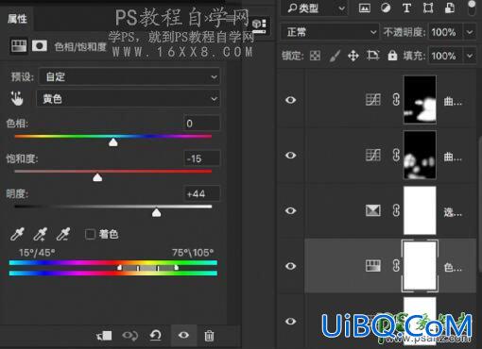The image size is (482, 349).
Task: Hide the selective color 选... layer
Action: coord(290,210)
